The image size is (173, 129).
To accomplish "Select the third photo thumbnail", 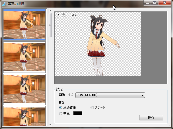I will [x=24, y=89].
